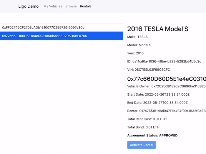Image resolution: width=206 pixels, height=154 pixels.
Task: Select rental 0xFF02749CF2705cADb1610077C259729f9097e30c
Action: pos(62,28)
